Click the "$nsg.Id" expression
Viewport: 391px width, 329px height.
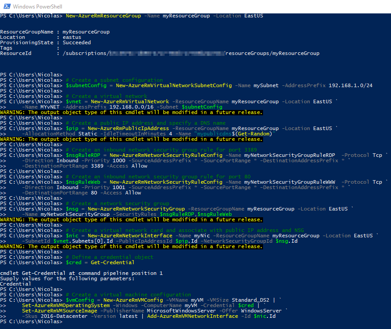286,241
